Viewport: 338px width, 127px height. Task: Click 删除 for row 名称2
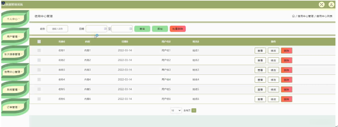coord(286,60)
